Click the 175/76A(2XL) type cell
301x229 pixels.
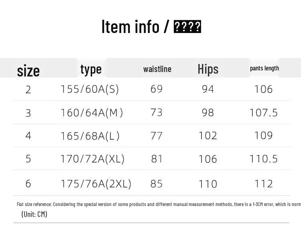[x=96, y=184]
